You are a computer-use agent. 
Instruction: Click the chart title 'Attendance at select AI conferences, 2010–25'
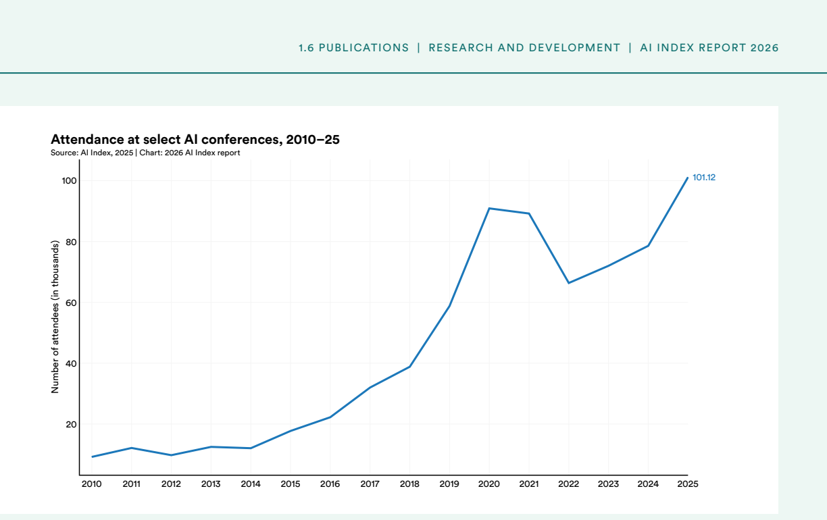pos(195,140)
